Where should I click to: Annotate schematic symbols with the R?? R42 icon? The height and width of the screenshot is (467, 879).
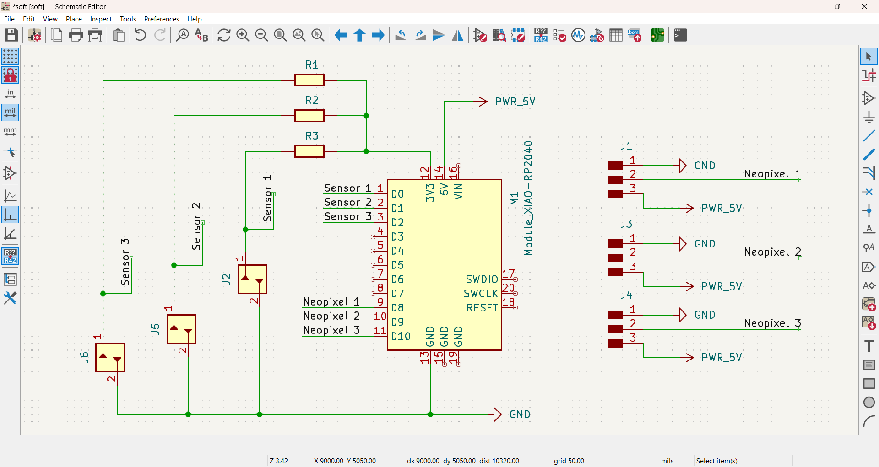click(x=541, y=35)
